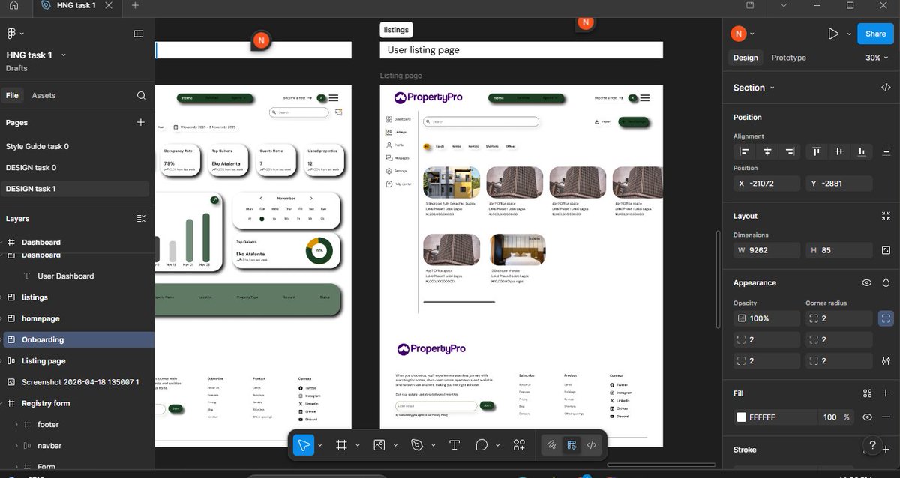900x478 pixels.
Task: Select the Text tool
Action: [454, 445]
